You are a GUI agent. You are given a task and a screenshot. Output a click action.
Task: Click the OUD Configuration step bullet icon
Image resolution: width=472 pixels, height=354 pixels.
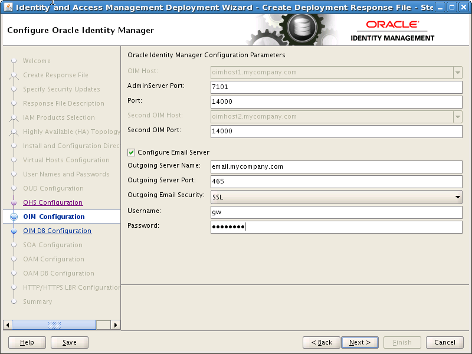click(14, 188)
